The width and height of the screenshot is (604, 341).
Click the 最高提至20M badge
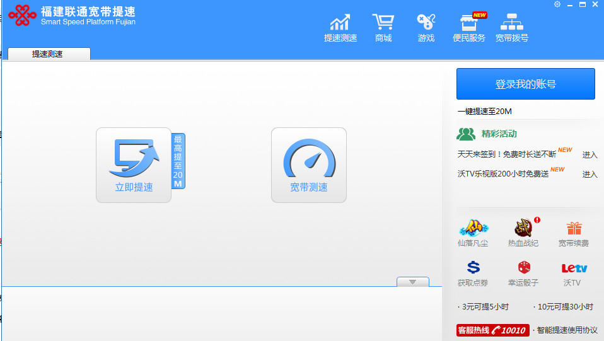pyautogui.click(x=178, y=161)
